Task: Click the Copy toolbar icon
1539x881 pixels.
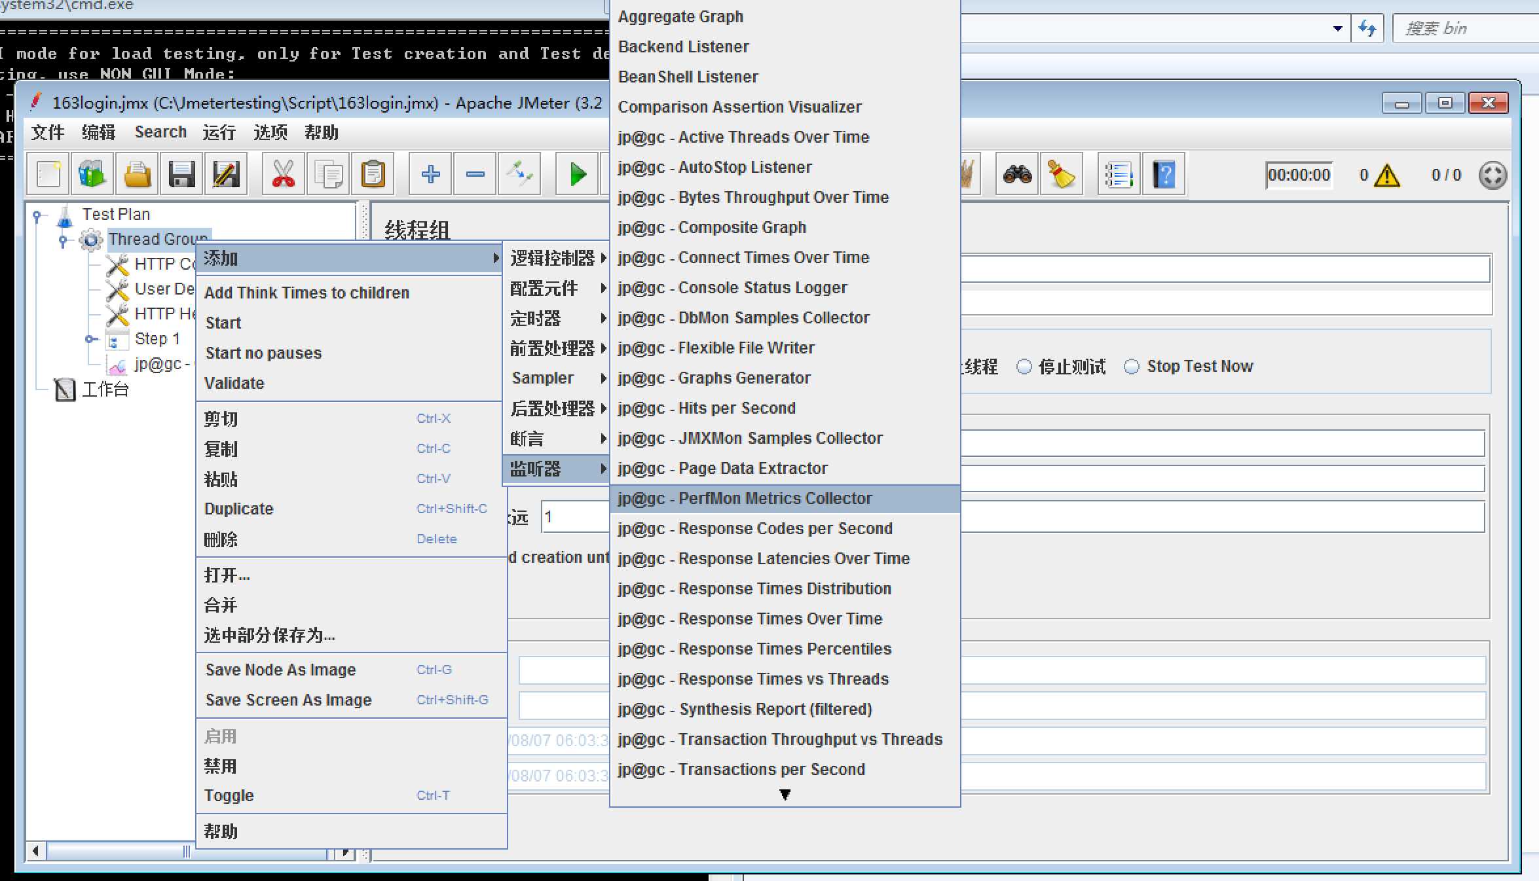Action: pyautogui.click(x=328, y=175)
